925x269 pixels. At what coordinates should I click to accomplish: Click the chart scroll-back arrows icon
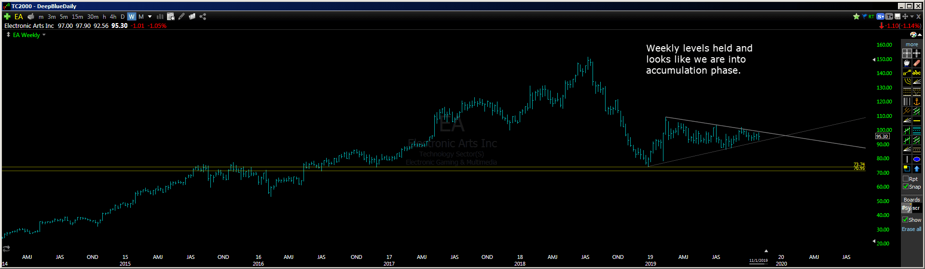click(6, 248)
